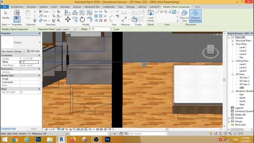Click the Apply button in Properties
254x143 pixels.
(x=34, y=129)
